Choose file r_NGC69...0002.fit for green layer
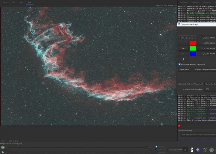 (x=207, y=48)
